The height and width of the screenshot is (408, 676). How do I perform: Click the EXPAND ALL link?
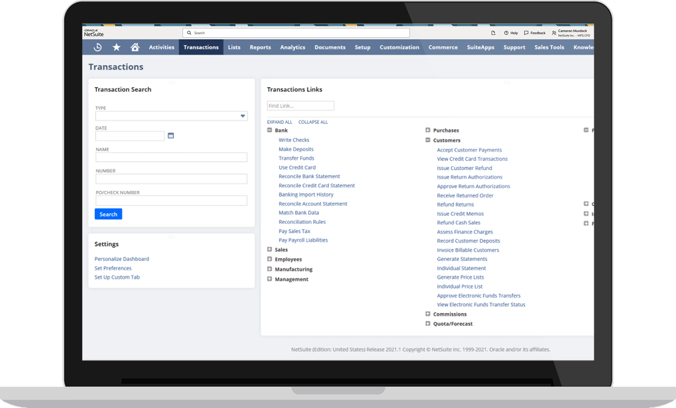279,122
